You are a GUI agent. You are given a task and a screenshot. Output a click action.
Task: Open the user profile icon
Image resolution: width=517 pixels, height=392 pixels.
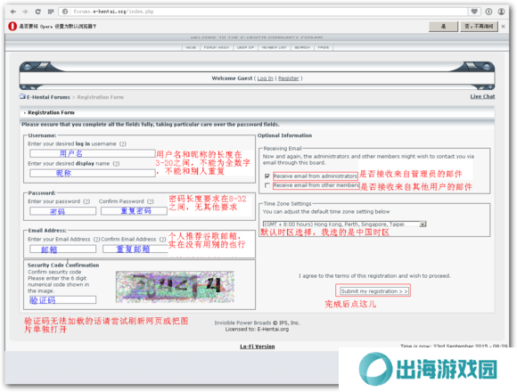point(501,12)
